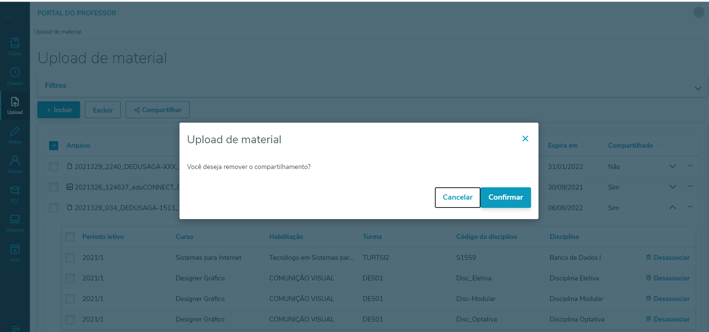Check the Disciplina Optativa row checkbox

(70, 319)
